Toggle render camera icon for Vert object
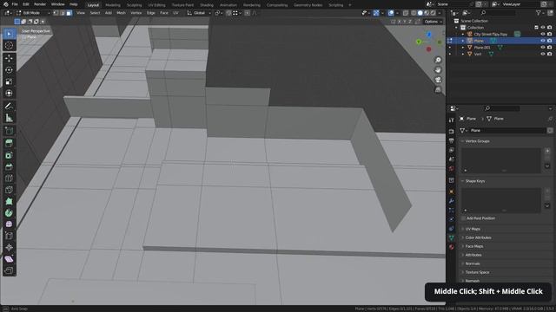This screenshot has width=556, height=312. pos(550,54)
